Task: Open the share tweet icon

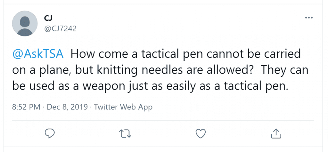Action: tap(276, 133)
